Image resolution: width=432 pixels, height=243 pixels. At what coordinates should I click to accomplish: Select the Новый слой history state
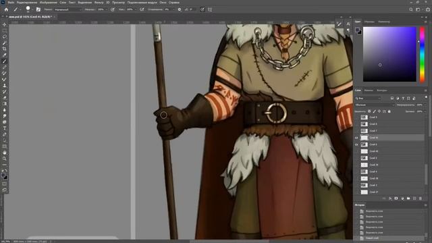point(389,238)
